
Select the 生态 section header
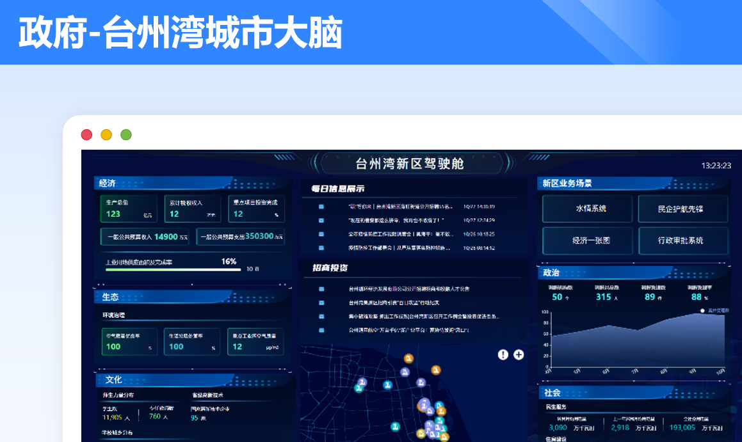coord(110,297)
